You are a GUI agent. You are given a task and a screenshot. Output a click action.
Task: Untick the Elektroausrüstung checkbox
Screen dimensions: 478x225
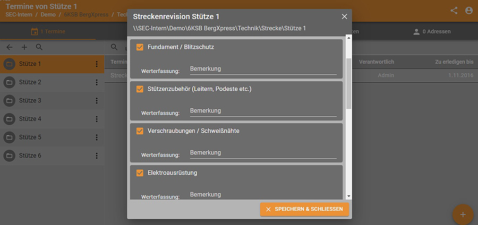pyautogui.click(x=140, y=173)
